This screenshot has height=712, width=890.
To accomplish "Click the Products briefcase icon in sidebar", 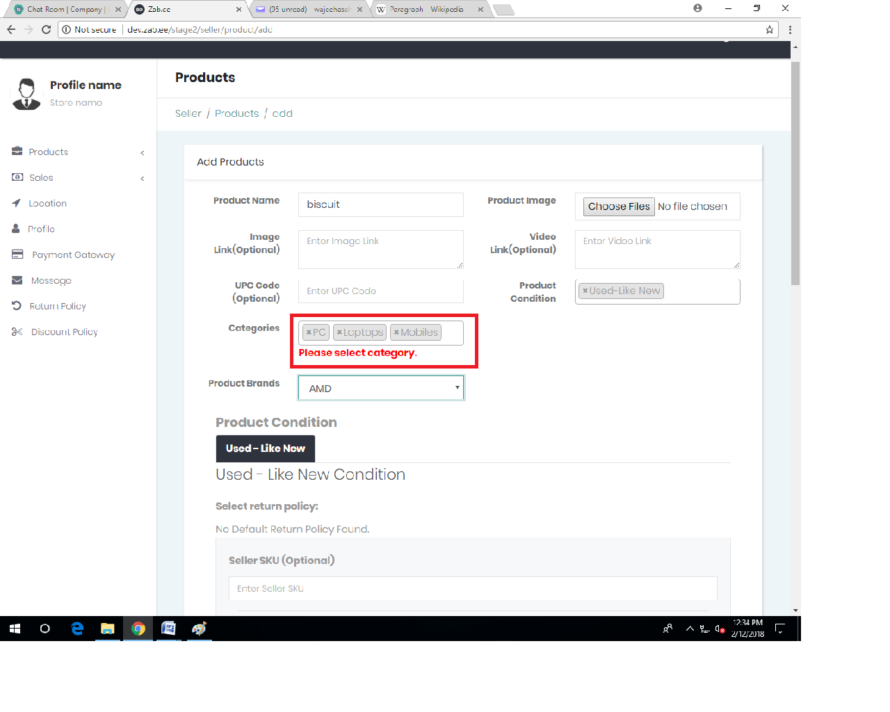I will [x=17, y=152].
